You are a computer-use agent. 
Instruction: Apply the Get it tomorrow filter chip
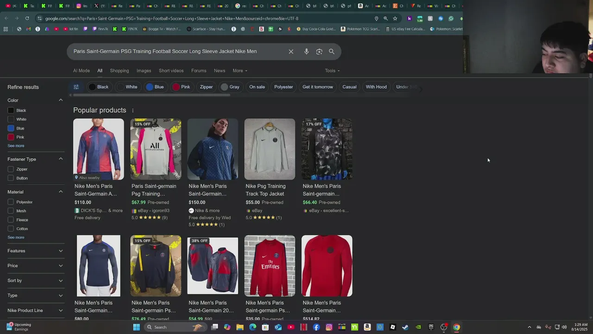coord(318,87)
